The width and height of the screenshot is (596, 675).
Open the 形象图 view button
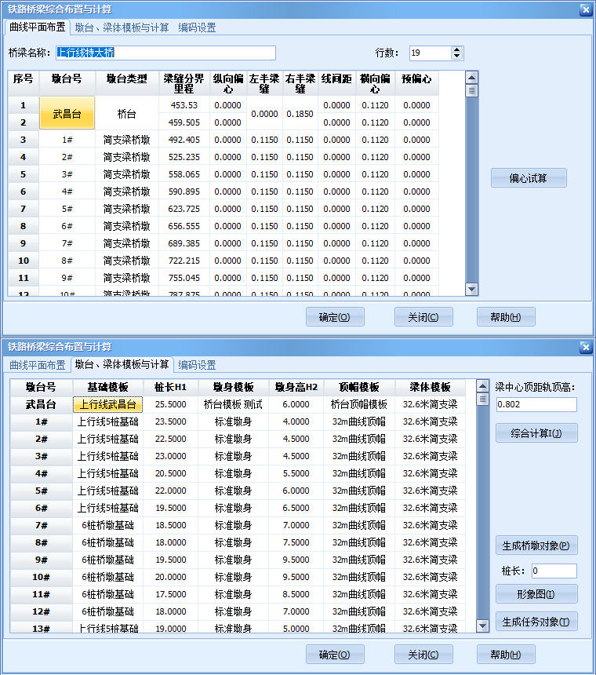coord(536,594)
